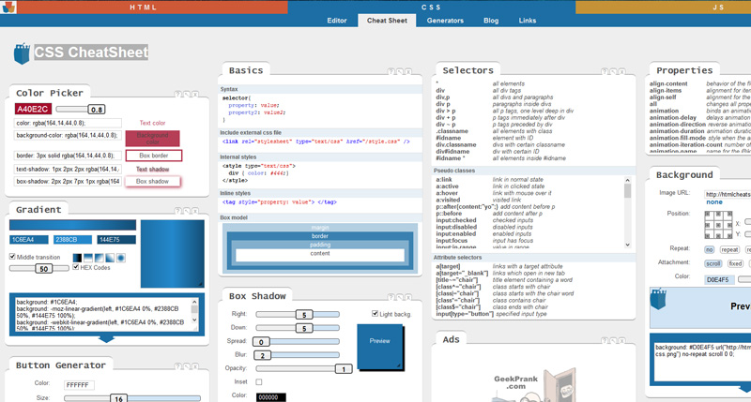
Task: Click the down arrow of the Pseudo classes scrollbar
Action: (x=627, y=245)
